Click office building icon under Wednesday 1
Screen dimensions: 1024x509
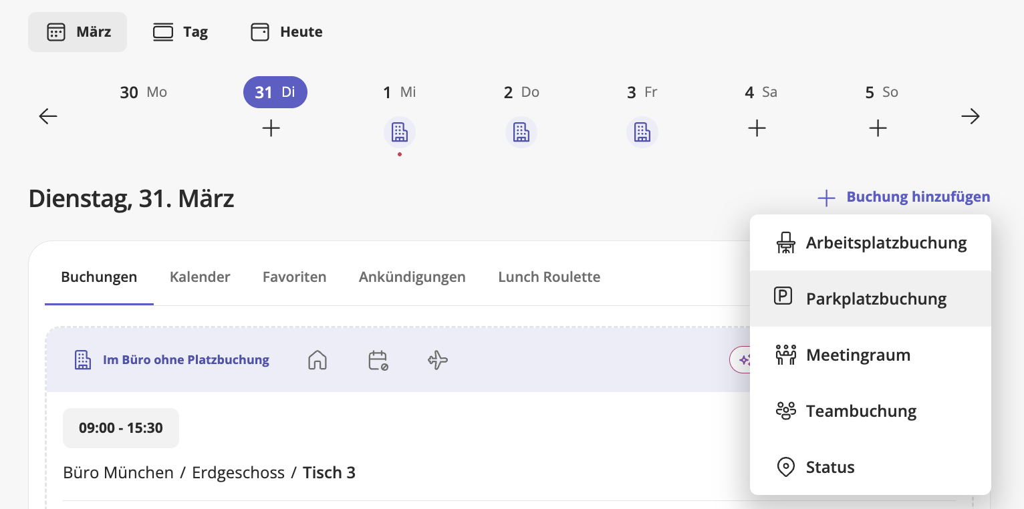coord(400,132)
